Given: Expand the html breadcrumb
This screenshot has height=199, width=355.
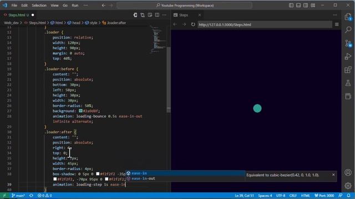Looking at the screenshot, I should [59, 23].
